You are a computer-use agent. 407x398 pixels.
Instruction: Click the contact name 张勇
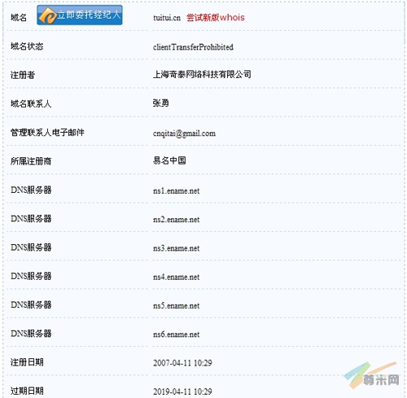point(160,103)
